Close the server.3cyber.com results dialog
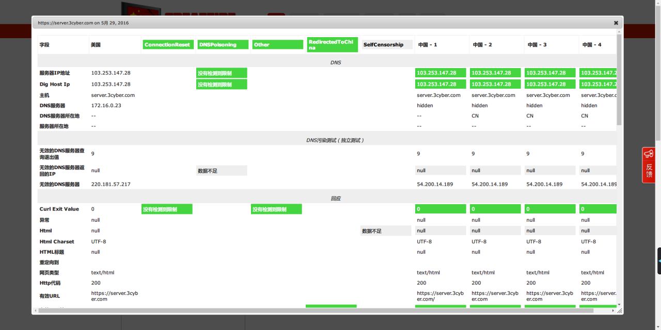This screenshot has height=330, width=661. [x=616, y=23]
